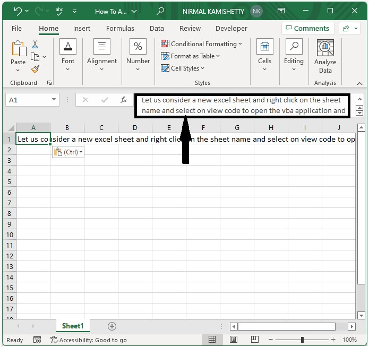
Task: Click the zoom out minus button
Action: coord(270,339)
